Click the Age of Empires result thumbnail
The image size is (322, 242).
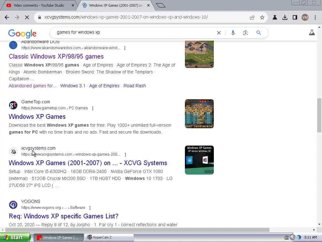[199, 54]
